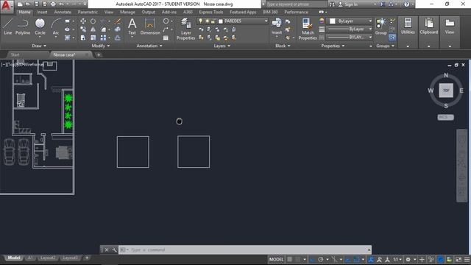This screenshot has width=471, height=265.
Task: Toggle object snap in status bar
Action: pyautogui.click(x=356, y=259)
